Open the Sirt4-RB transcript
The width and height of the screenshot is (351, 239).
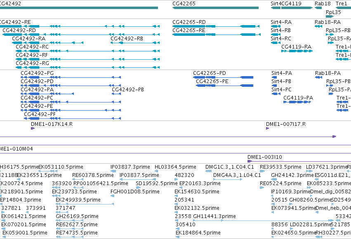tap(276, 35)
